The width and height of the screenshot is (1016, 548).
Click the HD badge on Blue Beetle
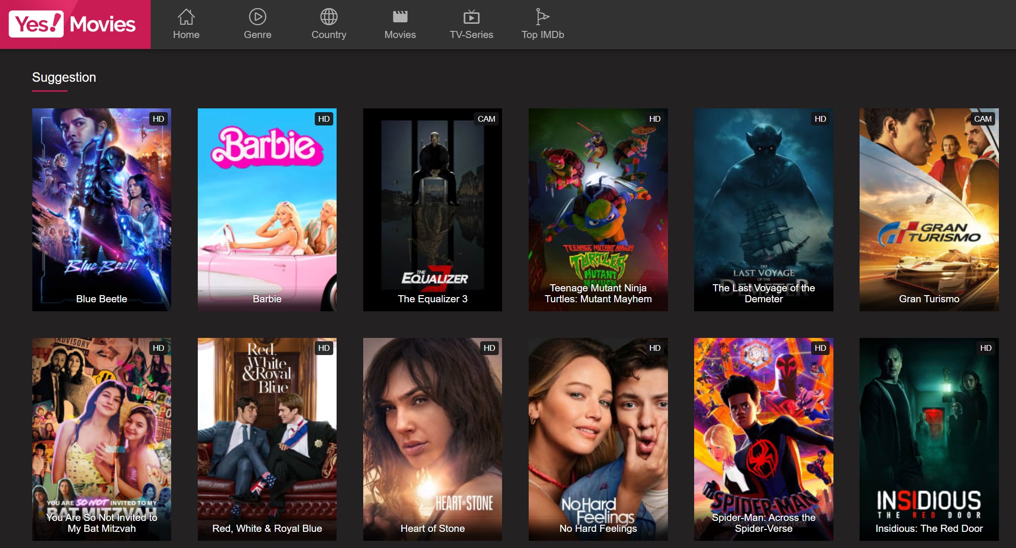coord(158,119)
